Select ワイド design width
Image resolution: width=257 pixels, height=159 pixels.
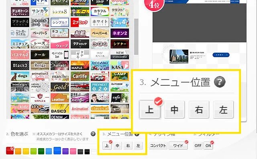point(178,146)
